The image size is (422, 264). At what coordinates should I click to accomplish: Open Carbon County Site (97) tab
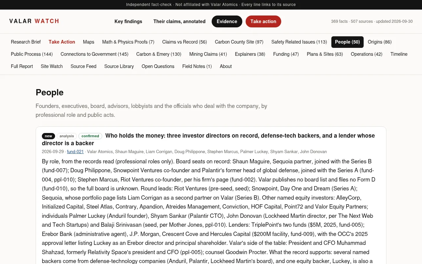(239, 42)
